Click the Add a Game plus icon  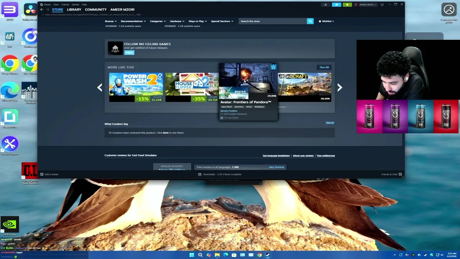click(x=42, y=174)
